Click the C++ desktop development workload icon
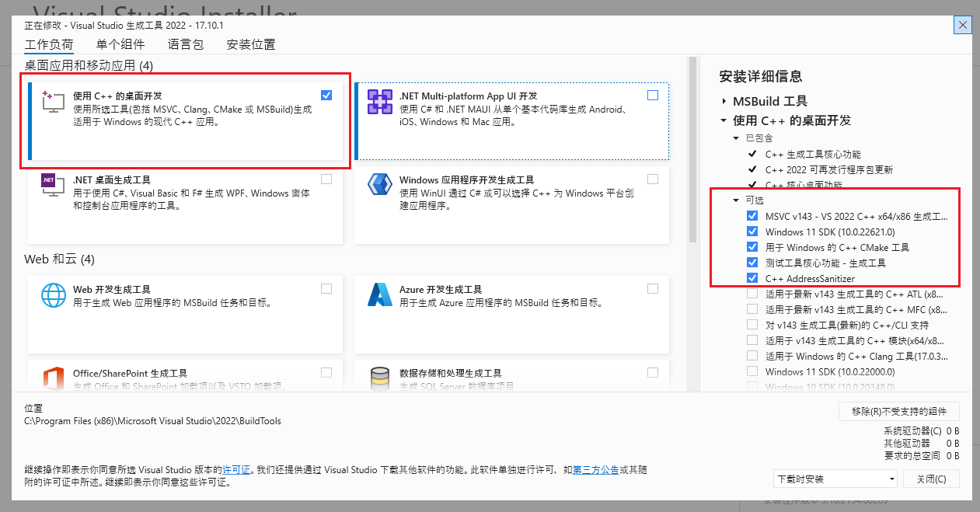 click(x=53, y=101)
